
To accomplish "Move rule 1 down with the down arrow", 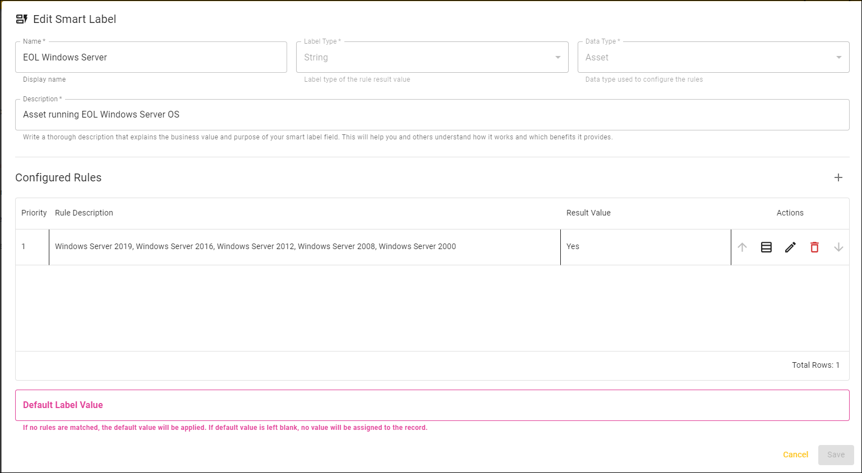I will [x=838, y=247].
